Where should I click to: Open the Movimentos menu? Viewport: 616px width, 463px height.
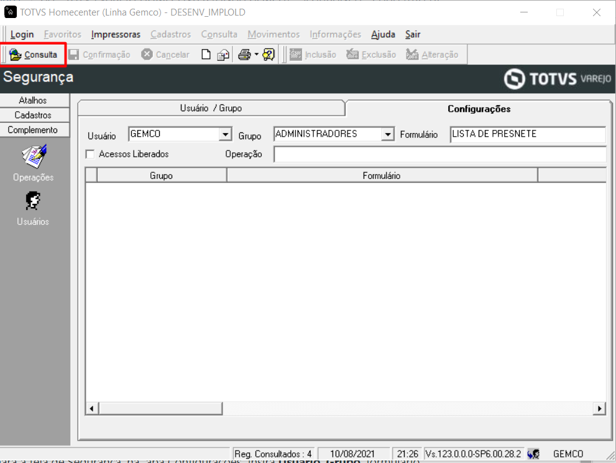(274, 35)
